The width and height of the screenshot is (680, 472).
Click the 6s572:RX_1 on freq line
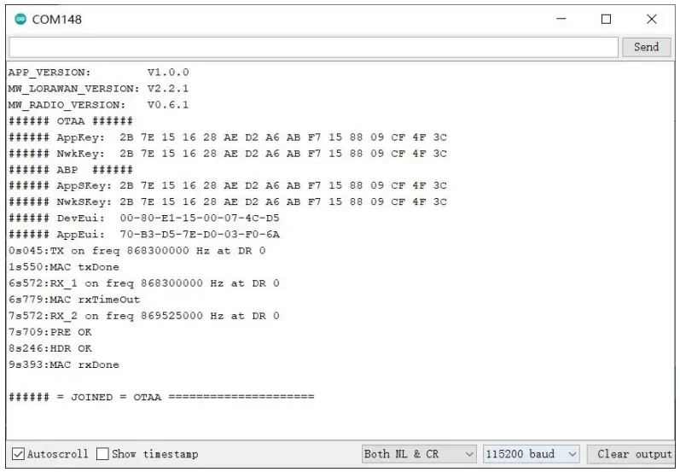tap(144, 283)
